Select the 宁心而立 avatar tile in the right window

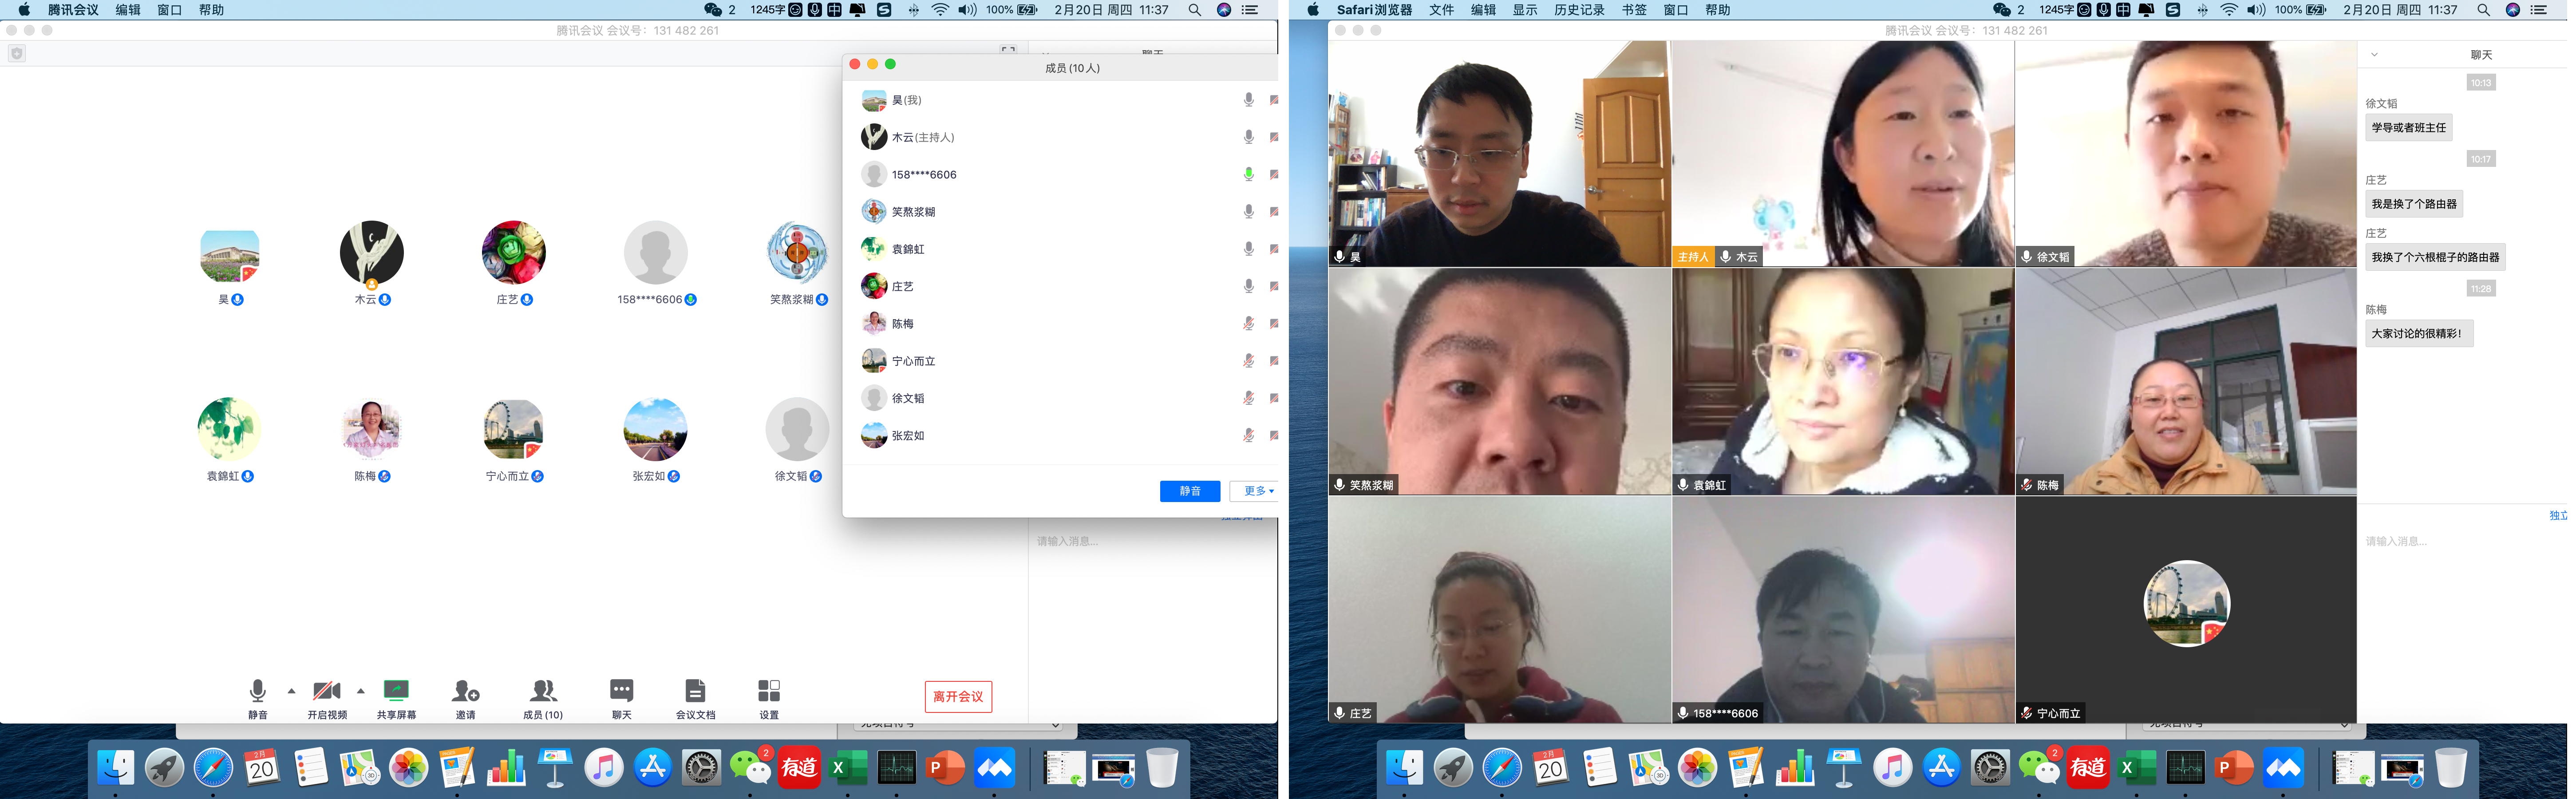(x=2186, y=610)
